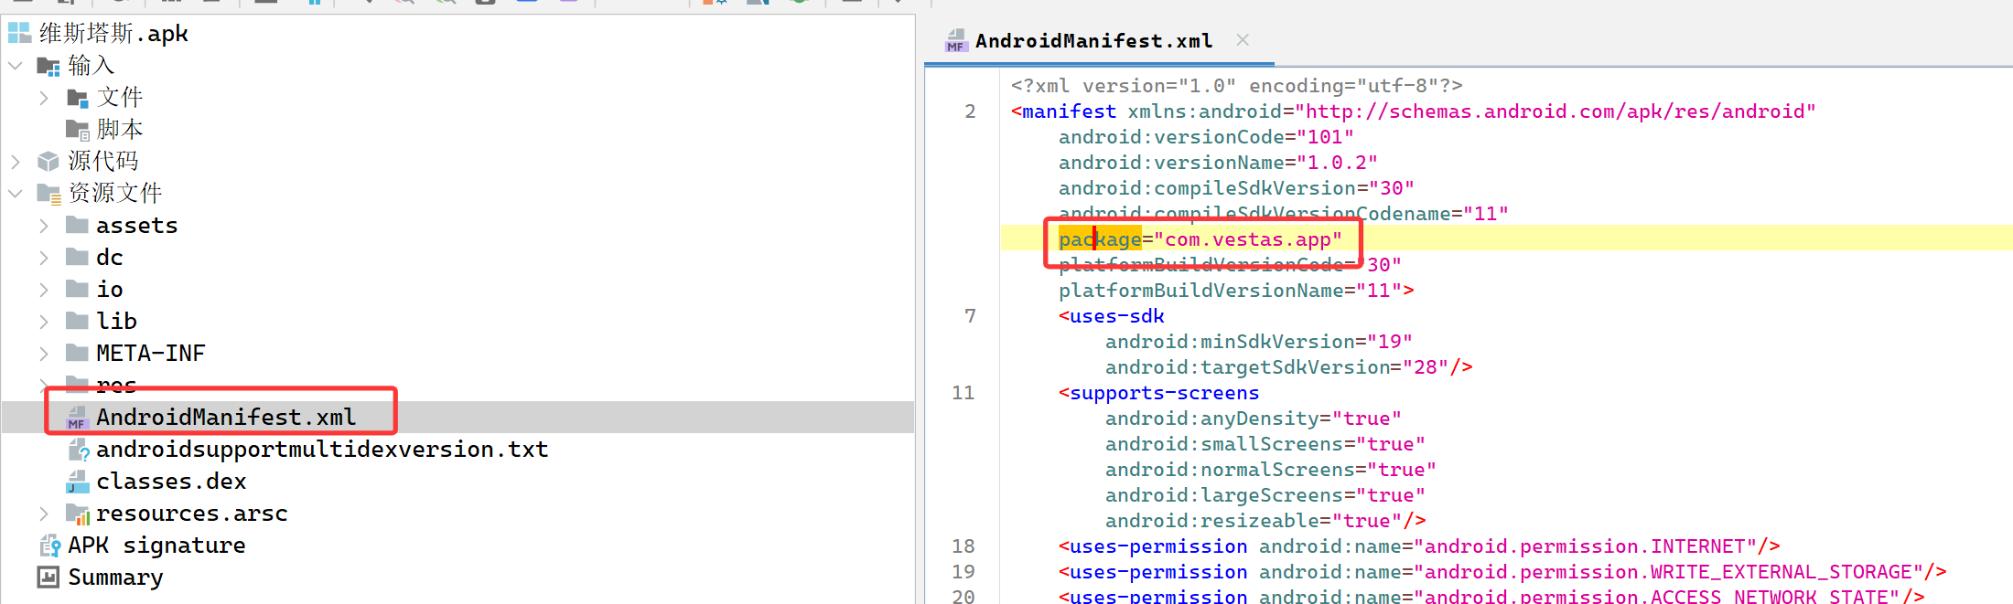Click the resources.arsc file icon
2013x604 pixels.
[x=78, y=514]
